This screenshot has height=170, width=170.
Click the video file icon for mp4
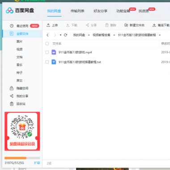[54, 52]
